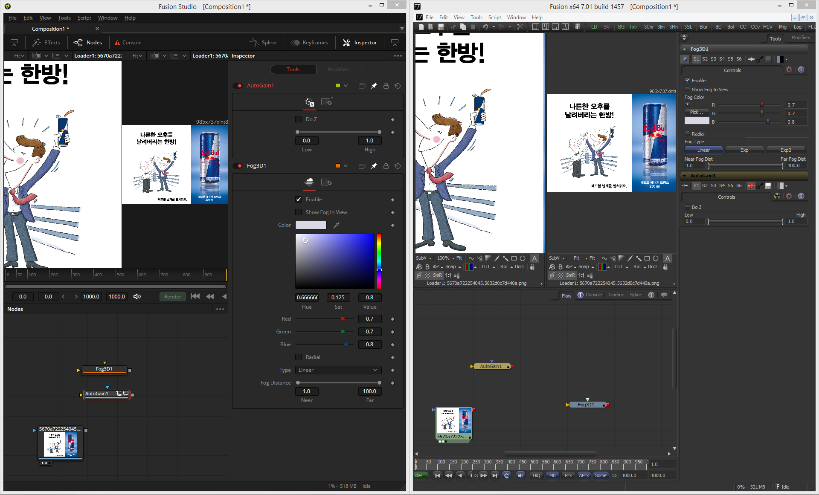Open the fog Type Linear dropdown
Image resolution: width=819 pixels, height=495 pixels.
coord(338,370)
